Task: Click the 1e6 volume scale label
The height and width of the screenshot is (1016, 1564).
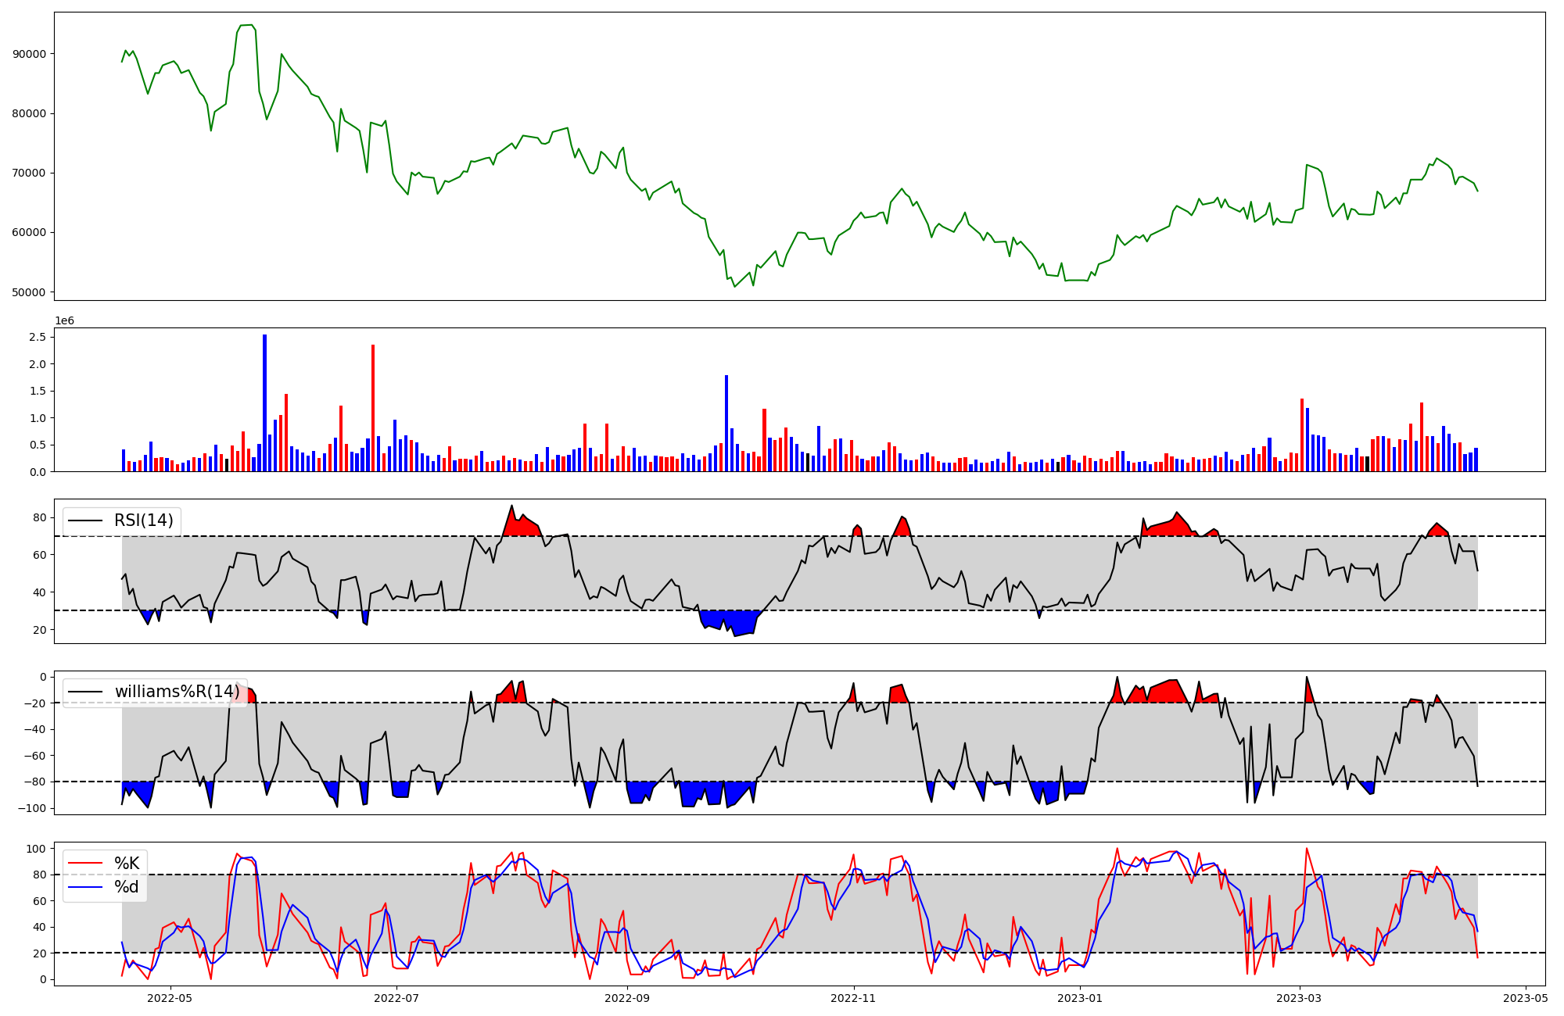Action: point(64,320)
